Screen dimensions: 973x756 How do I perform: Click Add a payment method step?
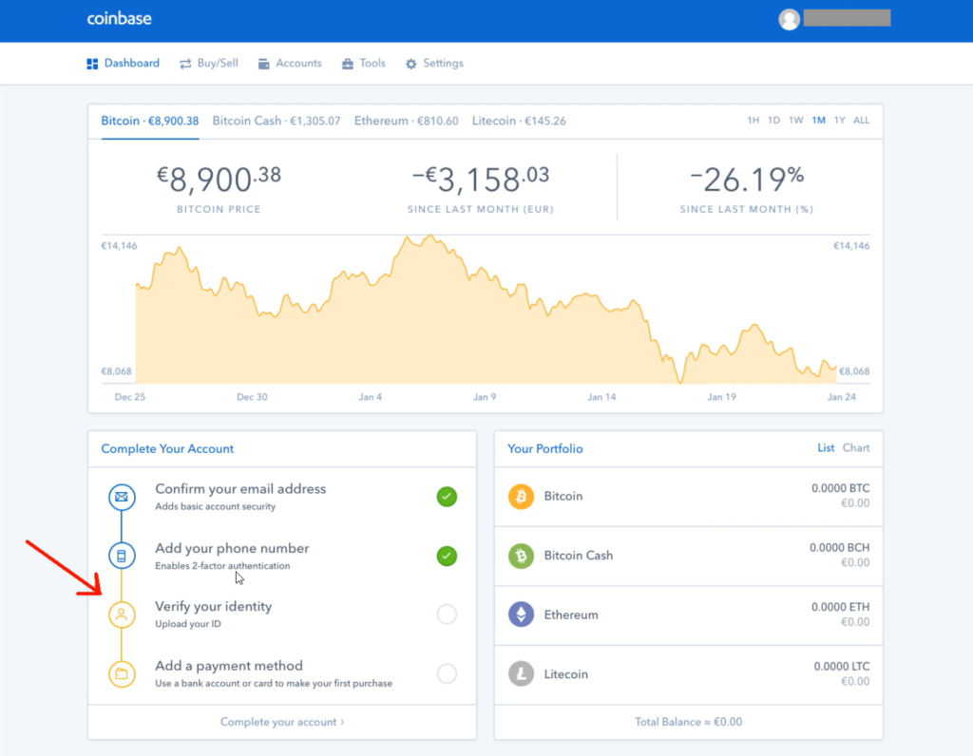point(282,673)
